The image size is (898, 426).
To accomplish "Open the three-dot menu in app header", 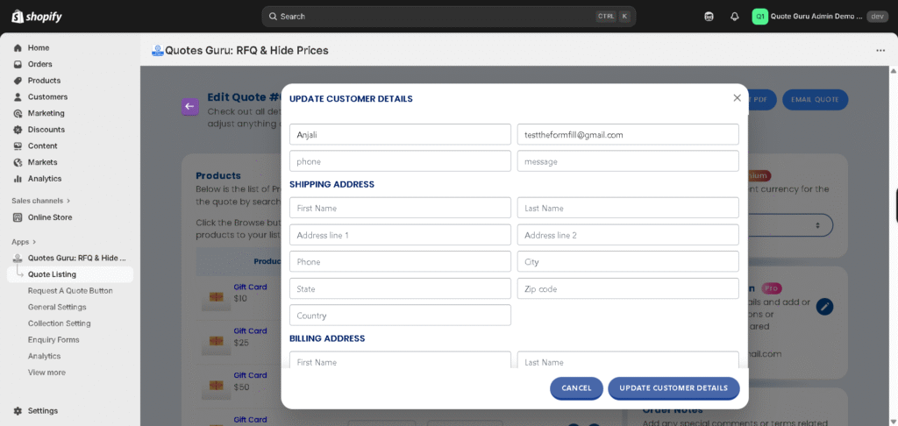I will click(880, 51).
